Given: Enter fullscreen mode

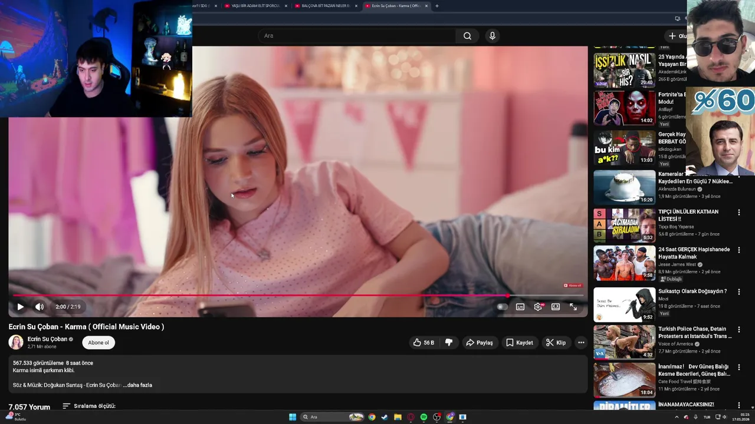Looking at the screenshot, I should 573,307.
